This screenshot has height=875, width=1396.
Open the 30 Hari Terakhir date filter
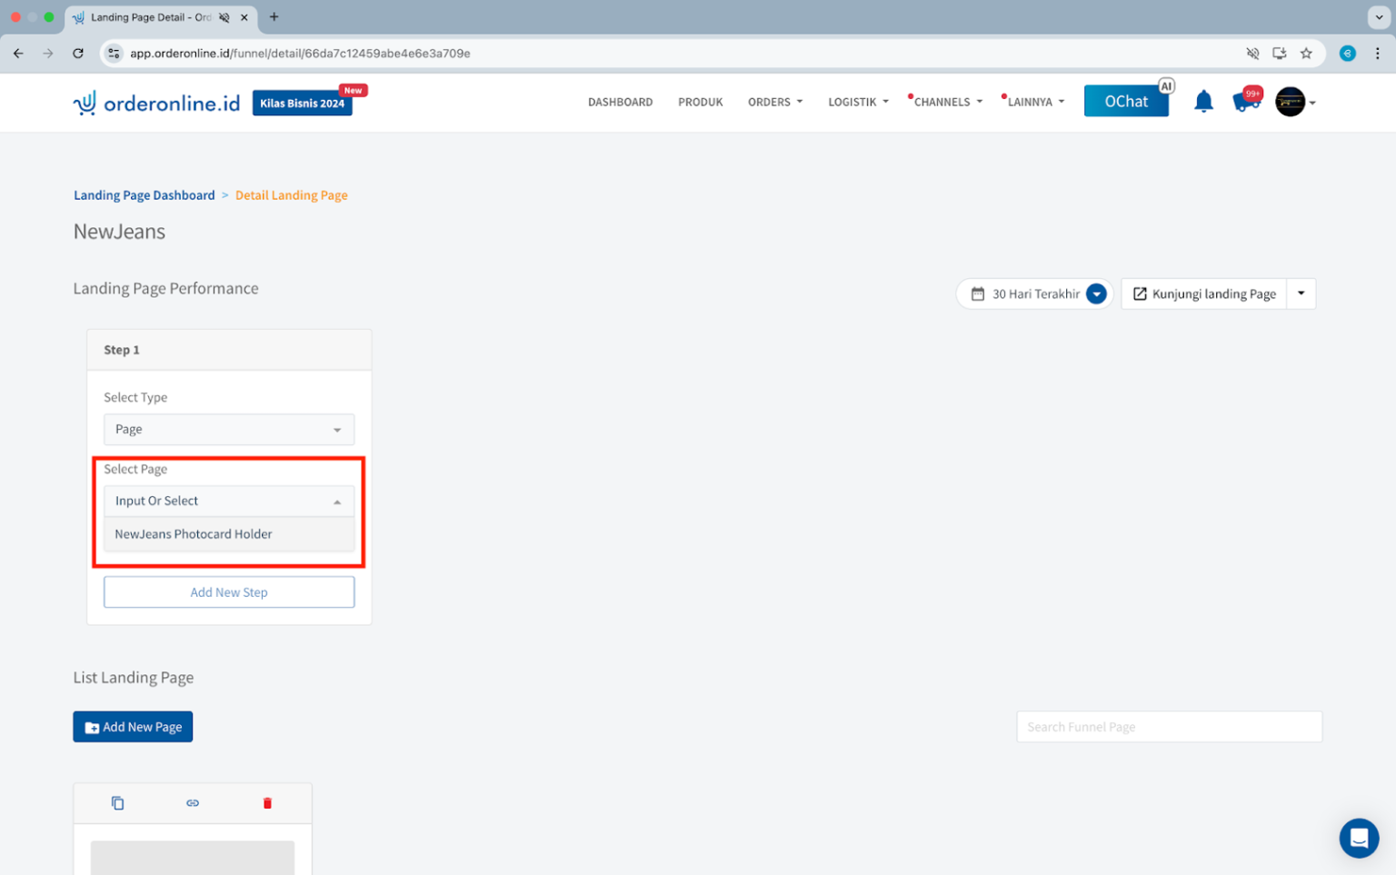point(1035,294)
